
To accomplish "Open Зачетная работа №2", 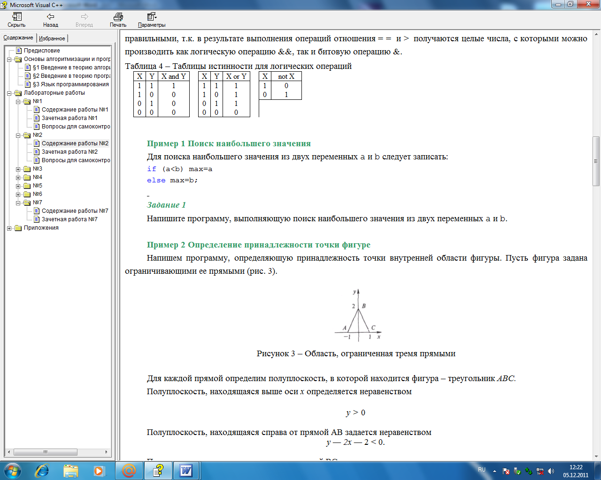I will click(69, 152).
